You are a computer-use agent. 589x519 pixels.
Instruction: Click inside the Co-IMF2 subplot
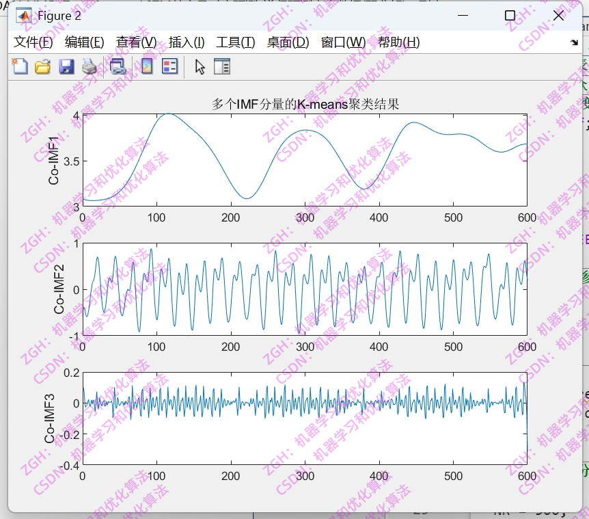305,289
